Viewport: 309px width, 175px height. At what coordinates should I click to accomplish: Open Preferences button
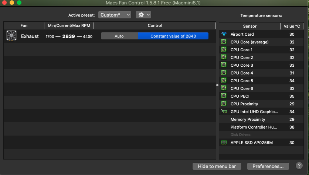(268, 167)
